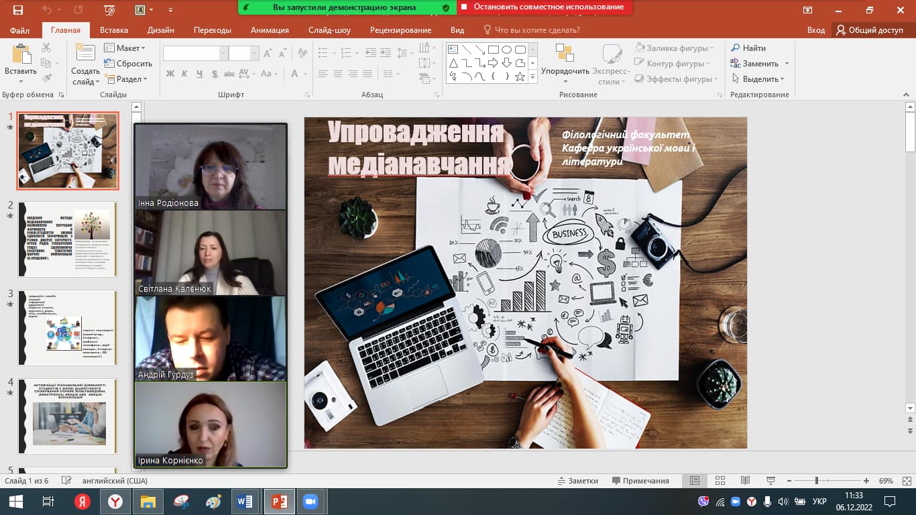Expand the Section (Раздел) dropdown
The image size is (916, 515).
(125, 79)
